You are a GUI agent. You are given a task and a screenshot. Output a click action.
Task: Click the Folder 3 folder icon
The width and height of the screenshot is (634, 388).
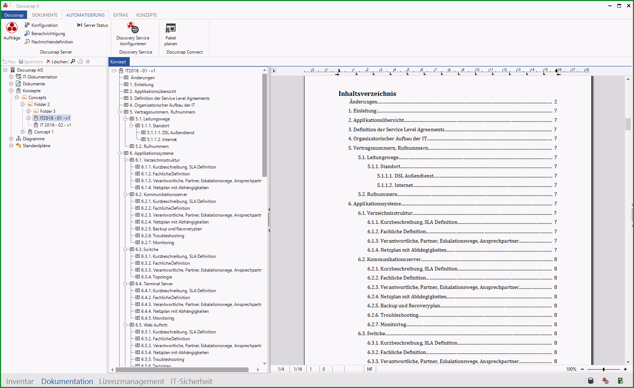pyautogui.click(x=36, y=111)
